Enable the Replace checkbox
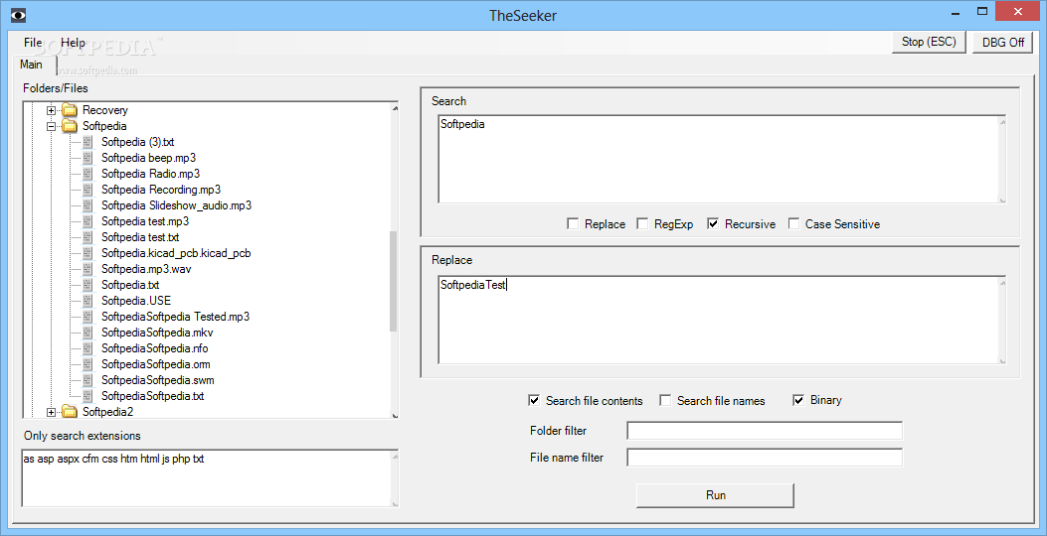1047x536 pixels. pyautogui.click(x=573, y=224)
